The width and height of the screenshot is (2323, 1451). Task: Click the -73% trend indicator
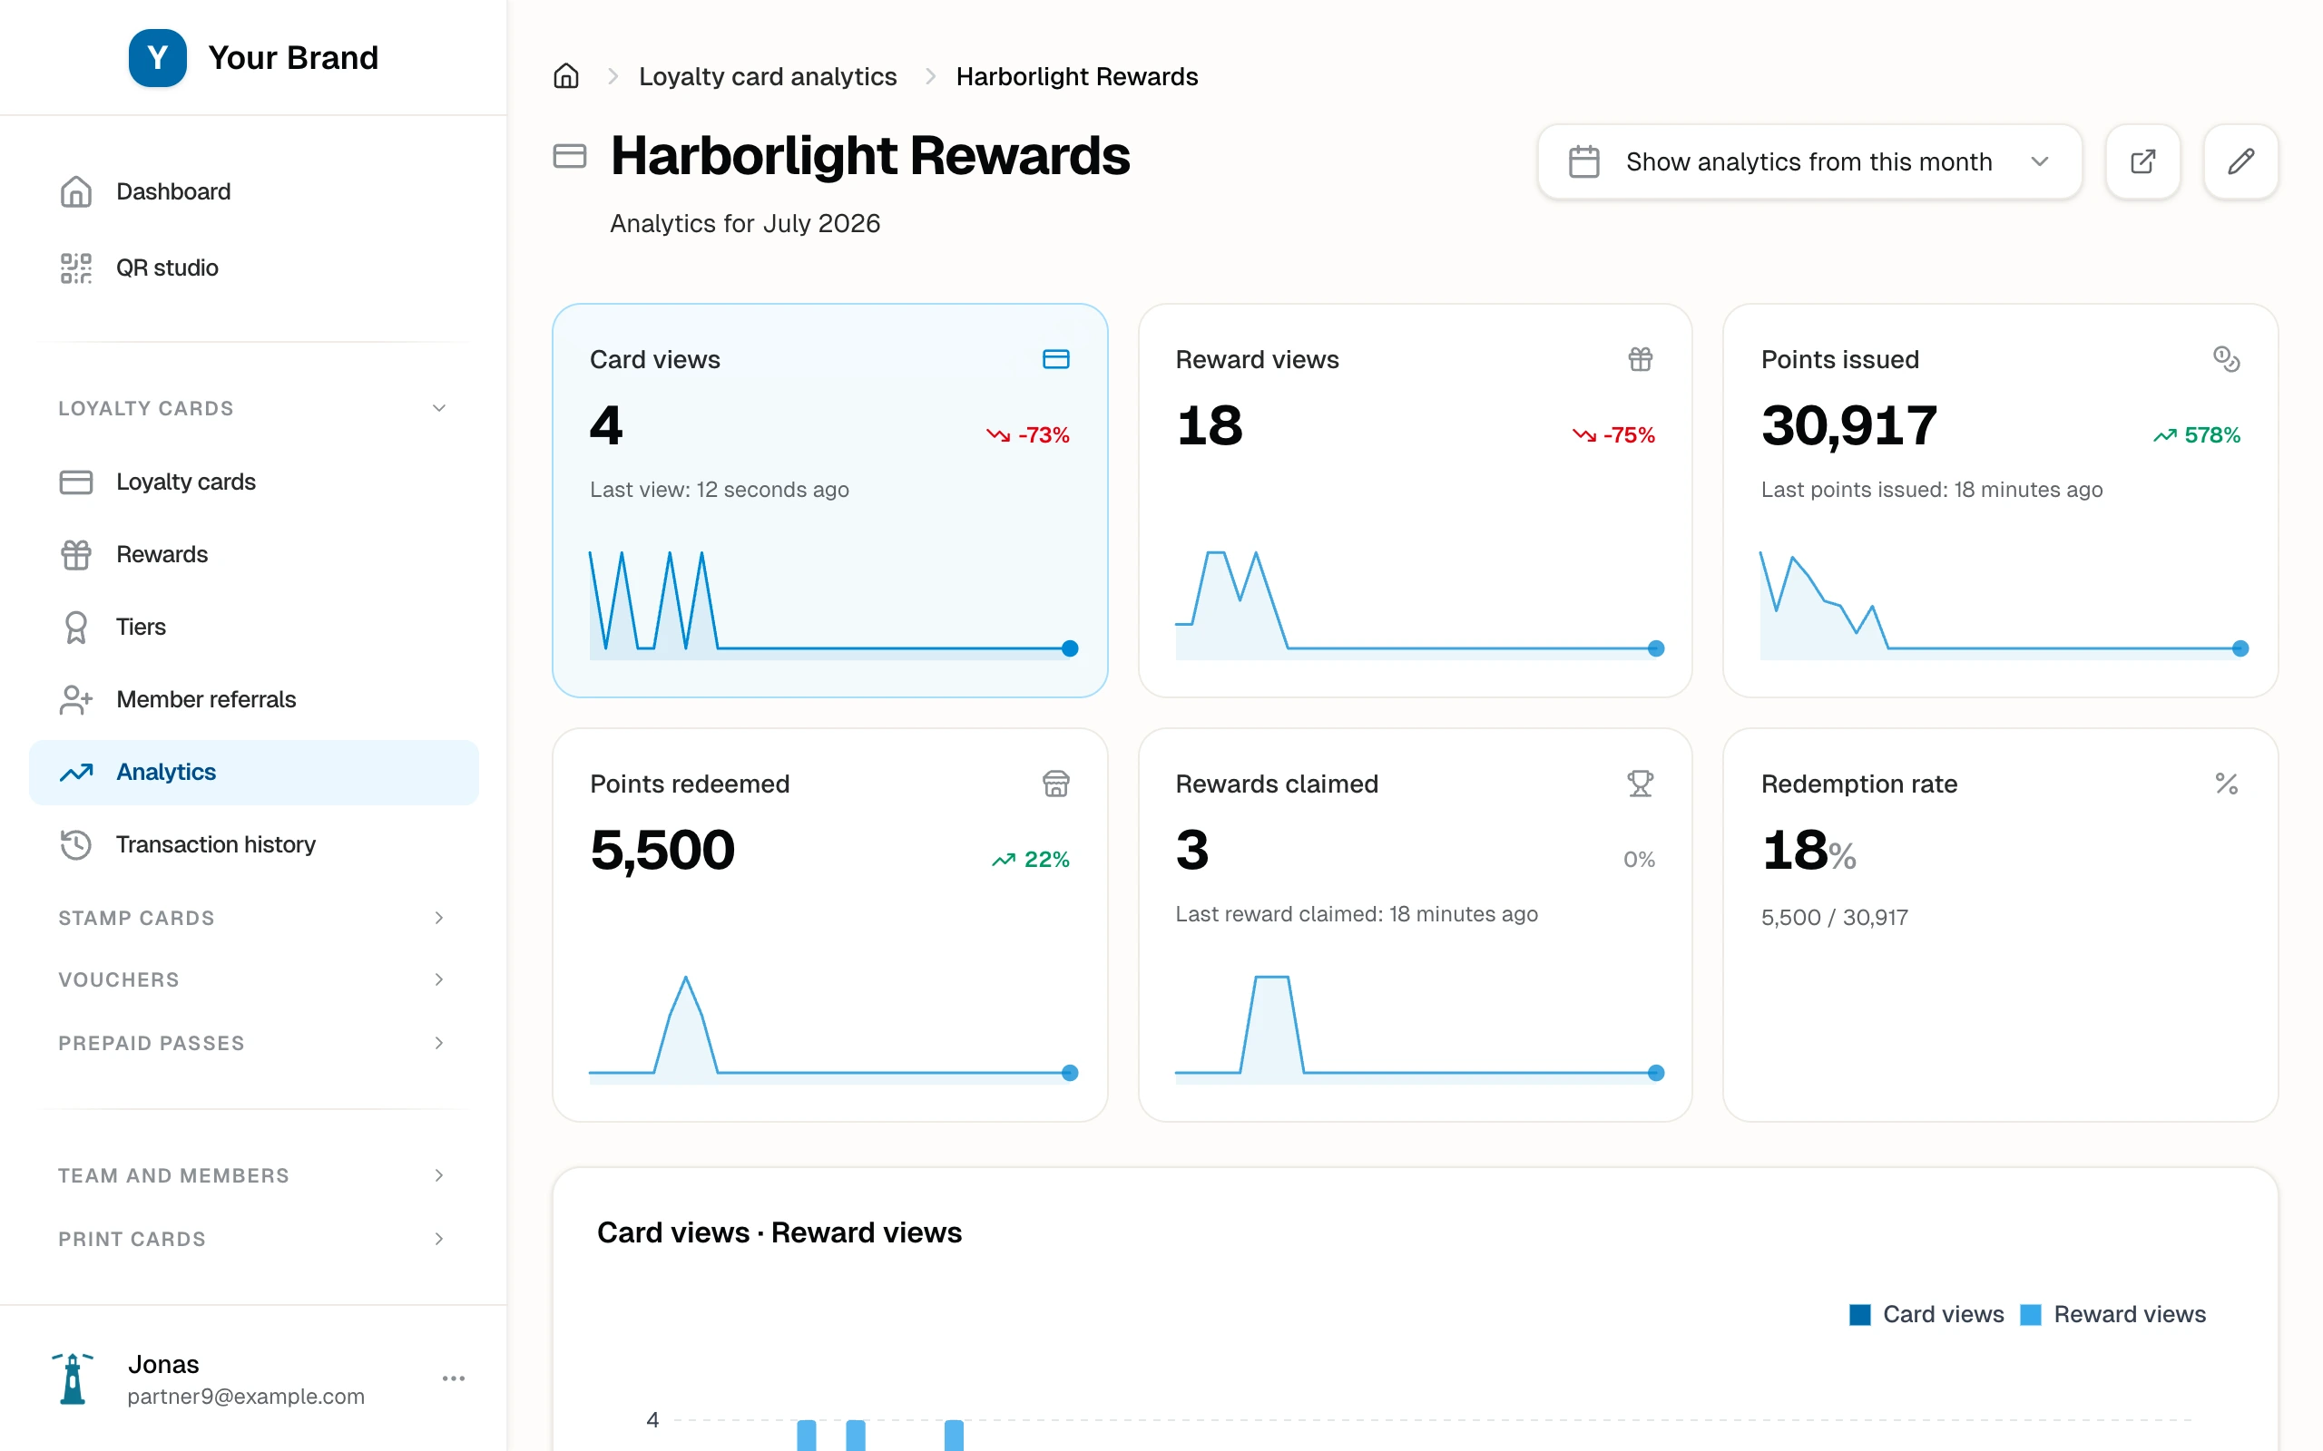click(x=1028, y=434)
